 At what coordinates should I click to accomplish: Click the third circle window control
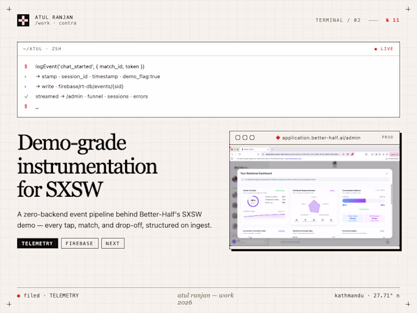[252, 138]
